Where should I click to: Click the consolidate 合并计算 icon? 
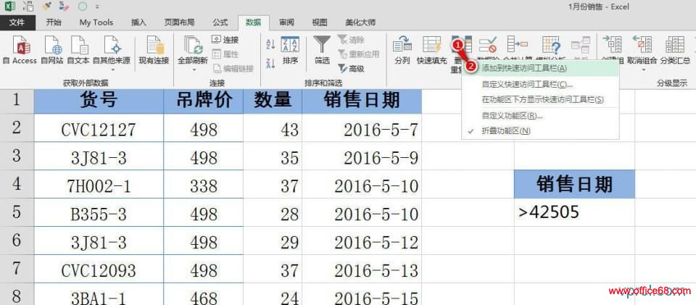(x=517, y=44)
